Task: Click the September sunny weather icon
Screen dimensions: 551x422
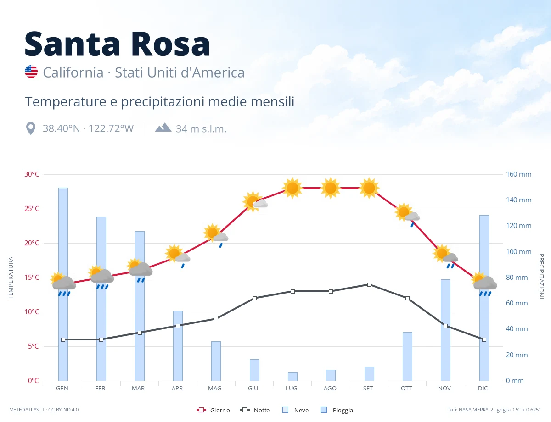Action: tap(369, 188)
